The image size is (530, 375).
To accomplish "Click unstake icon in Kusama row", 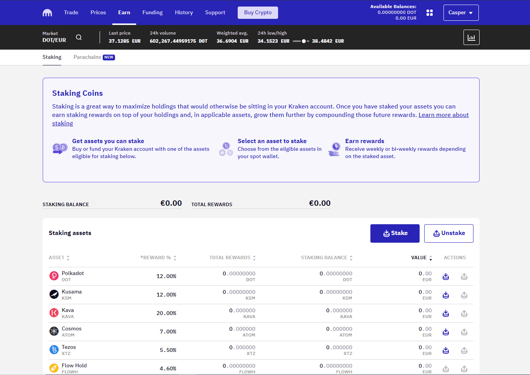I will pyautogui.click(x=464, y=295).
